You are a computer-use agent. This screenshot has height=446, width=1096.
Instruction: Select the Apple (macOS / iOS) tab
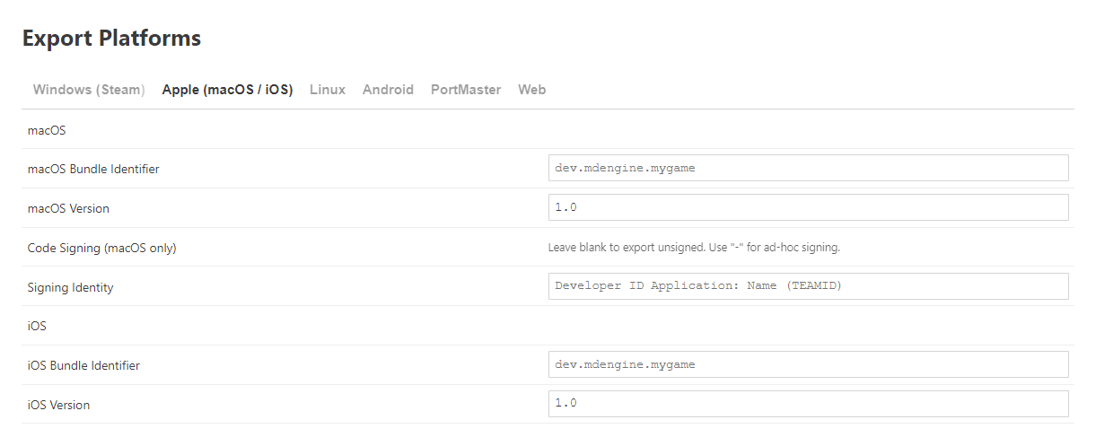coord(227,90)
